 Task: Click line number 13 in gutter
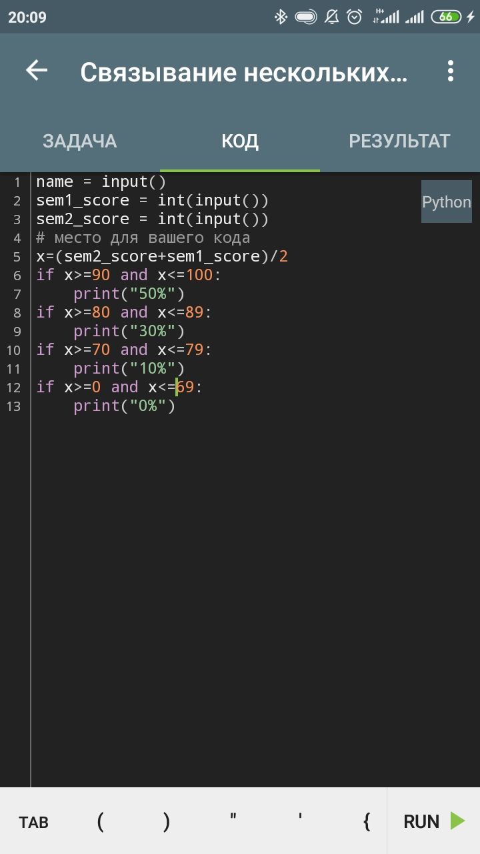[x=14, y=406]
